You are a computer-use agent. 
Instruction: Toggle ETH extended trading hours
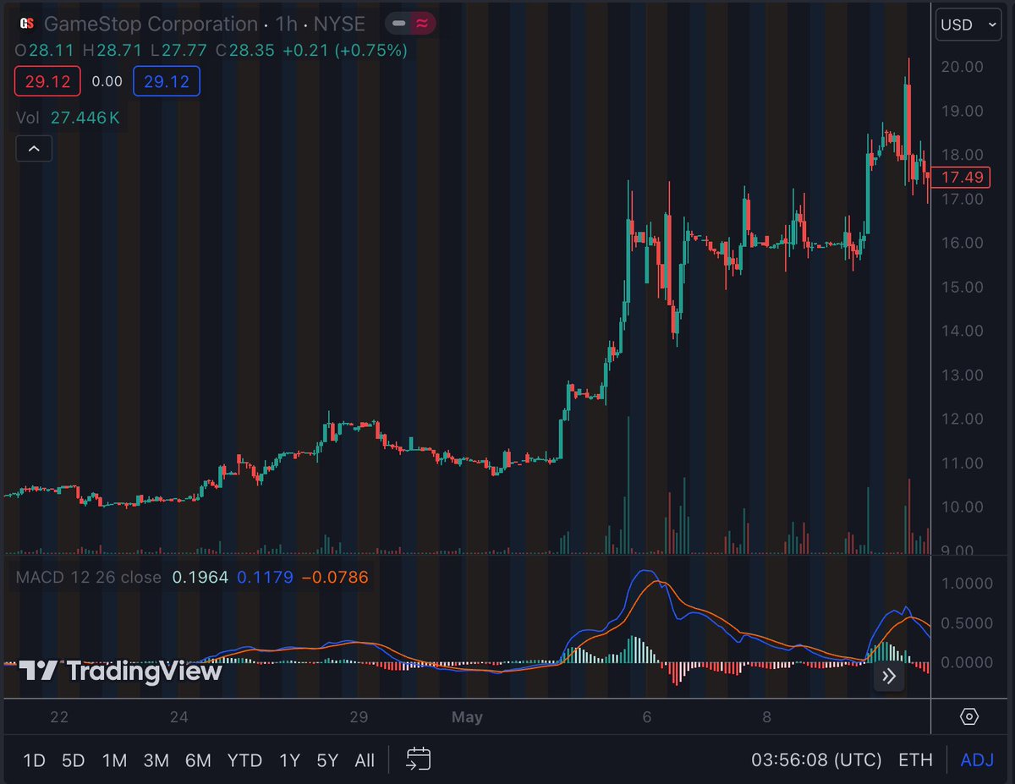point(915,760)
